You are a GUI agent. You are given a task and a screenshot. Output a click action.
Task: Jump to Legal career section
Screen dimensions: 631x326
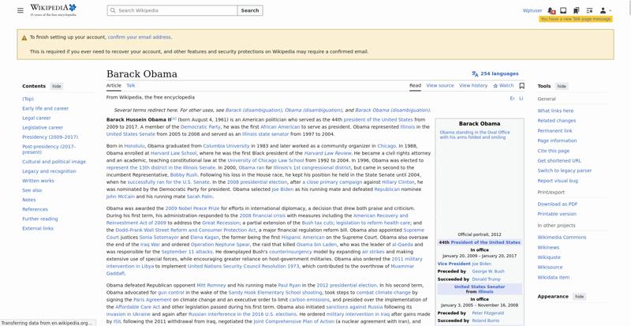[36, 118]
